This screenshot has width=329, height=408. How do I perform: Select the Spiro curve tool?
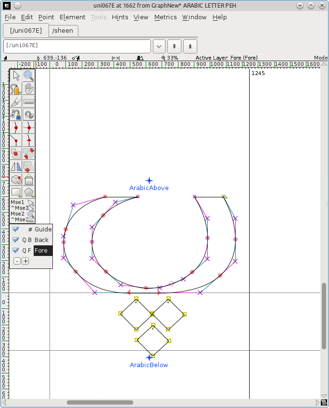tap(29, 115)
